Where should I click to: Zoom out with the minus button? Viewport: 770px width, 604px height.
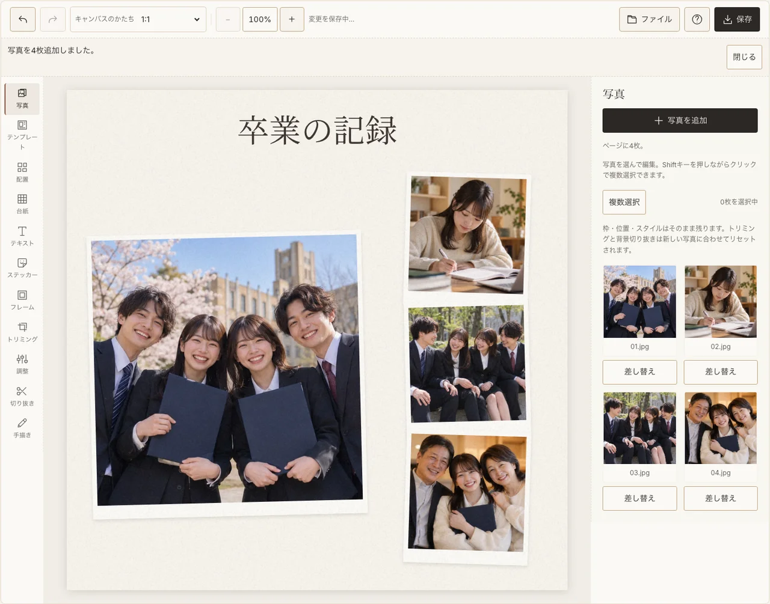pos(228,19)
